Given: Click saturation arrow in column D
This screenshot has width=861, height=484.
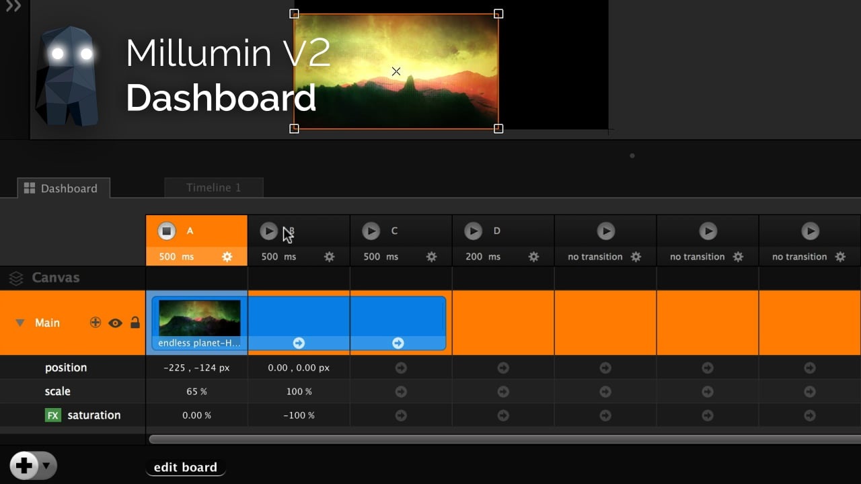Looking at the screenshot, I should pos(503,415).
